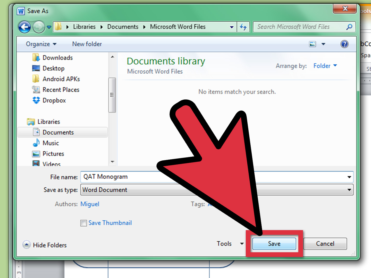
Task: Create a New folder
Action: pyautogui.click(x=87, y=44)
